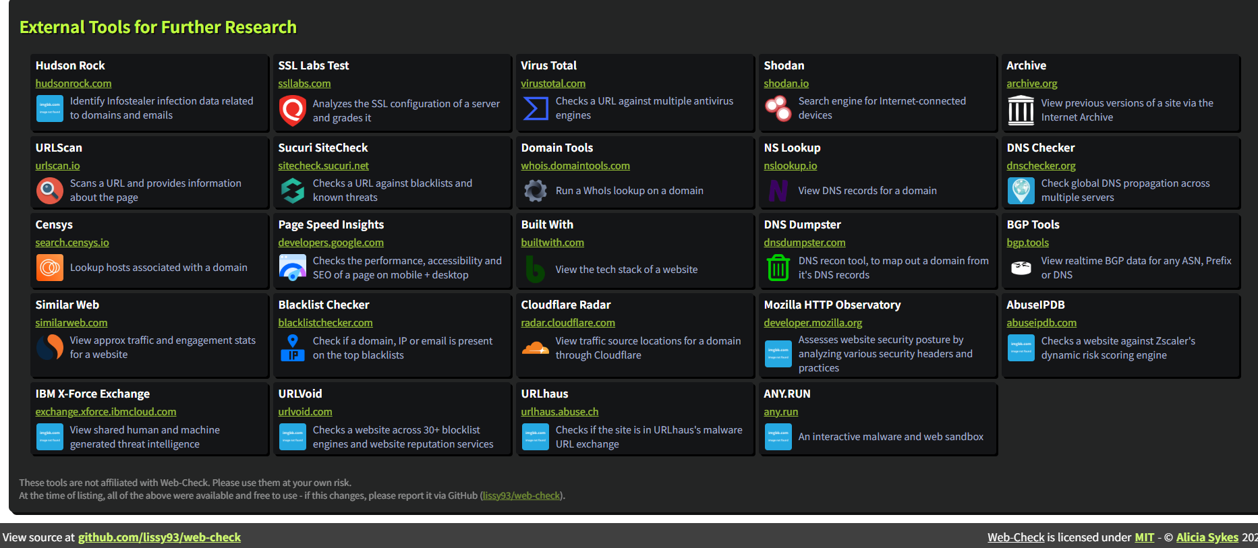The width and height of the screenshot is (1258, 548).
Task: Visit sitecheck.sucuri.net link
Action: (x=324, y=166)
